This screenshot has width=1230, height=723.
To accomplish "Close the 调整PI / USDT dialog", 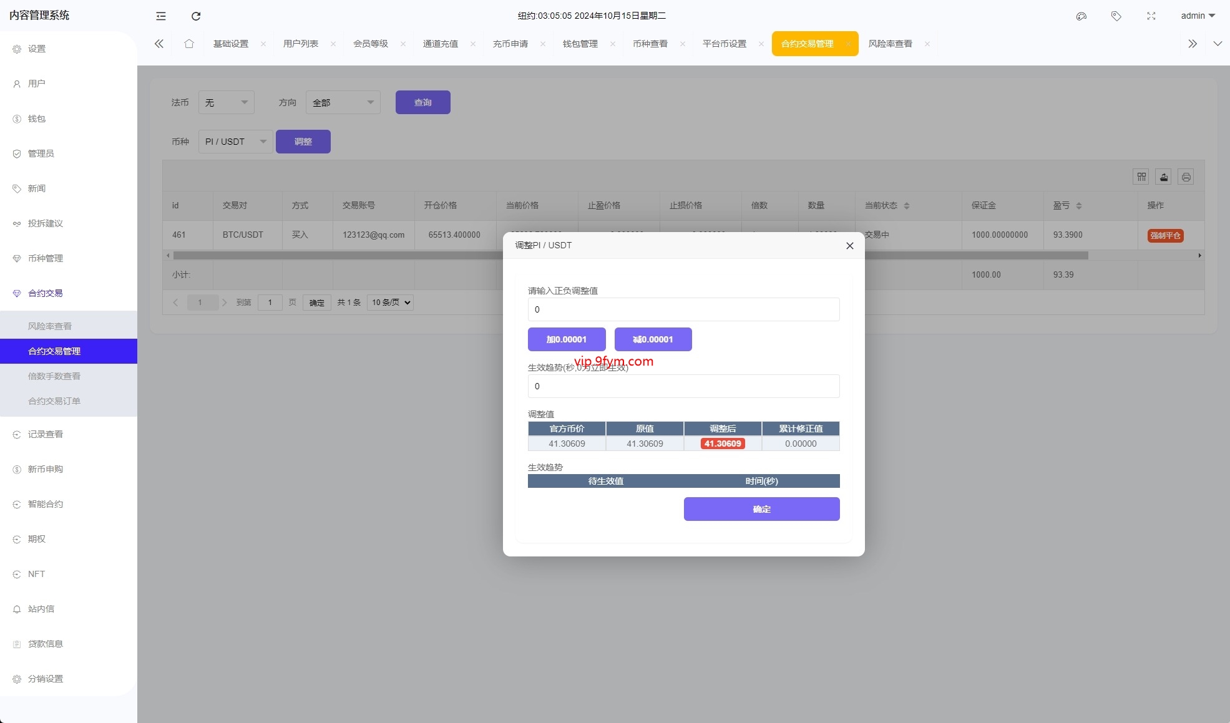I will click(849, 246).
